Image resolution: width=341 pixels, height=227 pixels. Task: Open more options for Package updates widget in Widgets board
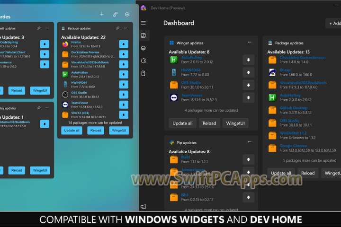tap(126, 28)
